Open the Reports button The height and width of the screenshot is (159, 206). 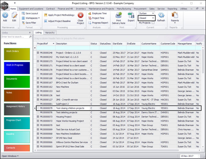pyautogui.click(x=175, y=17)
